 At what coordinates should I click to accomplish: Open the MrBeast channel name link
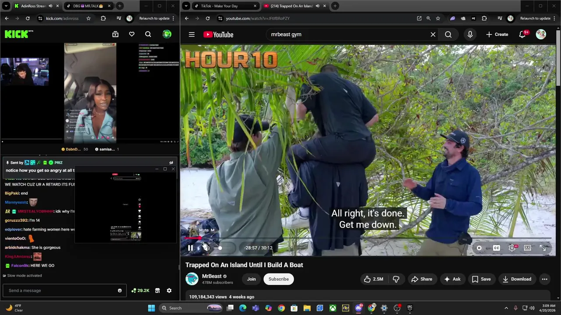tap(212, 276)
